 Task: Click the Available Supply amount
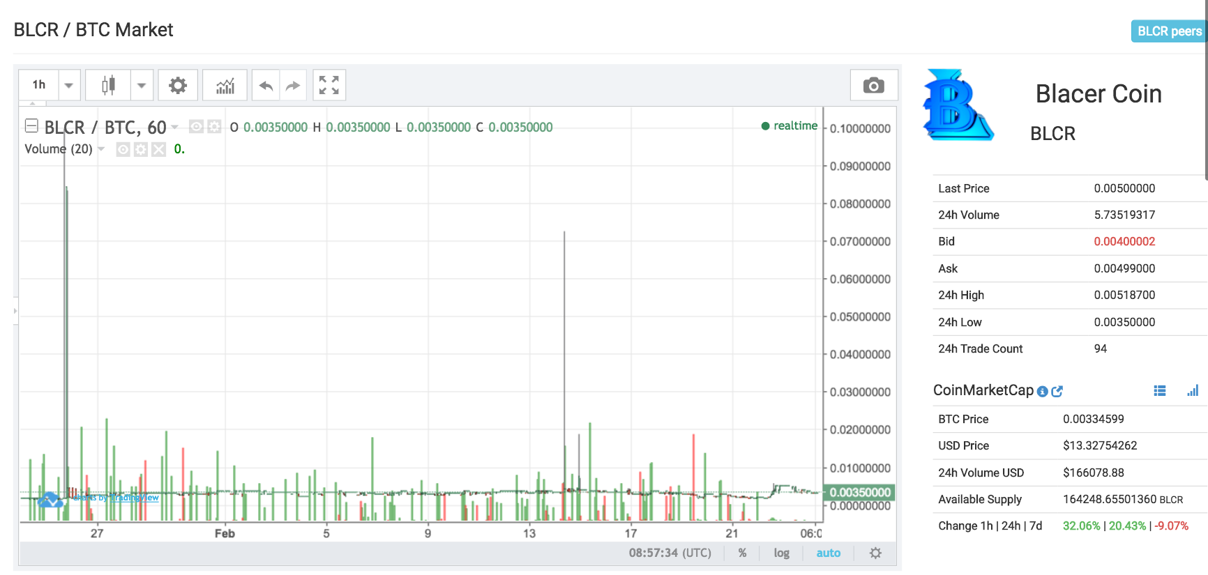[1123, 499]
